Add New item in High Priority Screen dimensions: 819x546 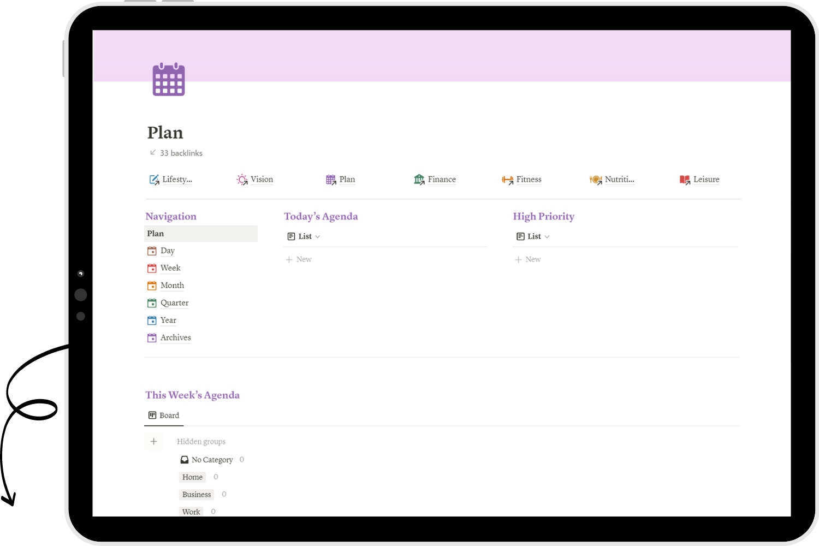(x=527, y=259)
